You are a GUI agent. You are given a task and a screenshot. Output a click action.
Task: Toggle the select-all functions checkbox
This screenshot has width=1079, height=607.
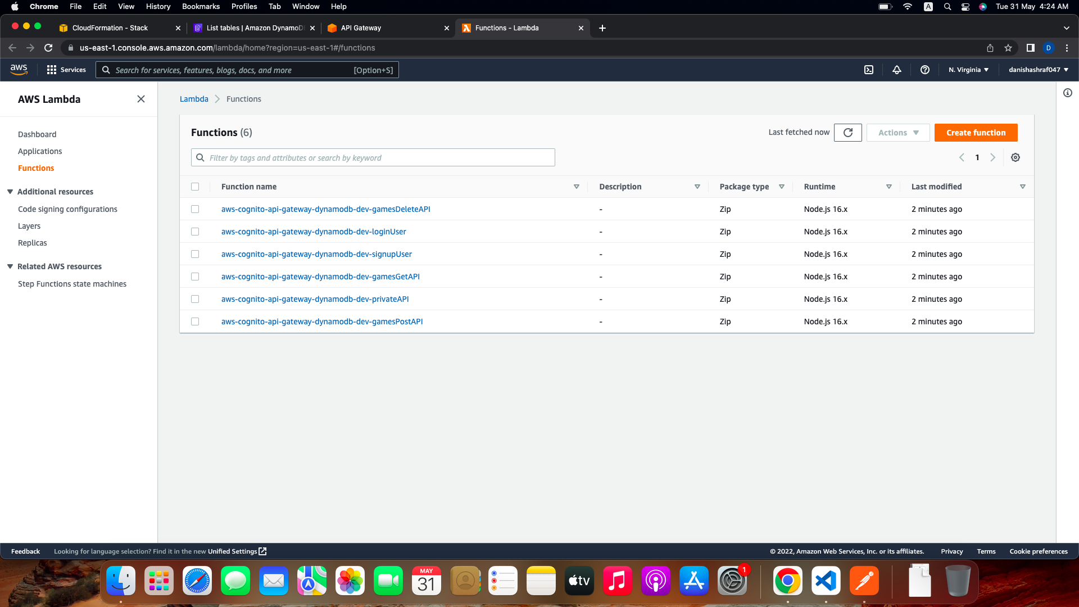(195, 187)
